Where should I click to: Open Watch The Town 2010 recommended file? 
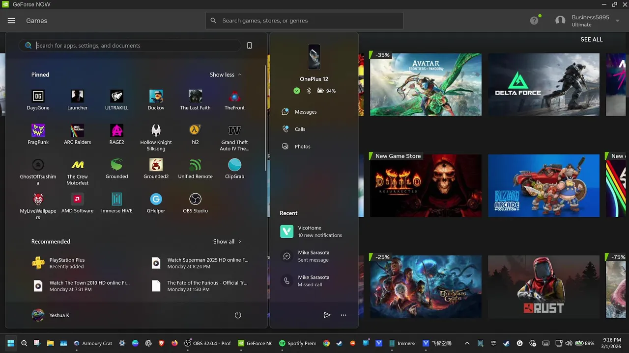click(81, 286)
